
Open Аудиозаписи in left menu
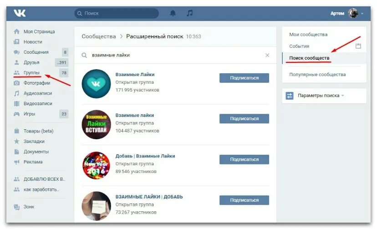38,93
